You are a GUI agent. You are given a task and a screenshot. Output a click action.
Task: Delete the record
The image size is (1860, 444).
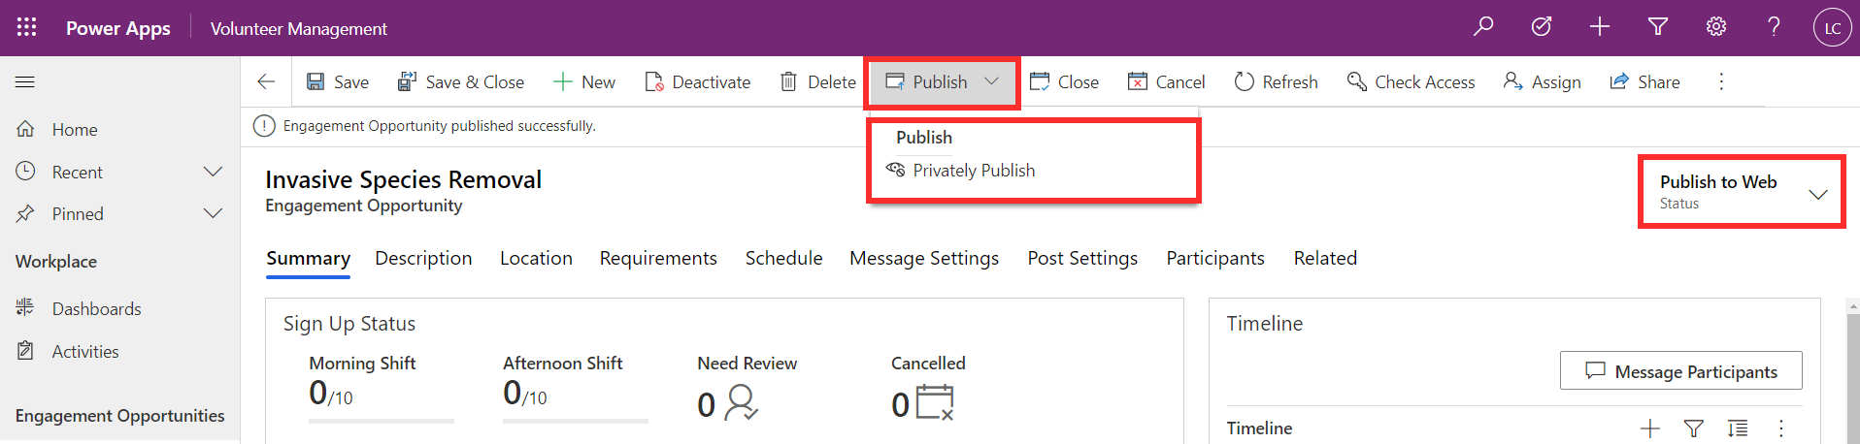[x=818, y=82]
